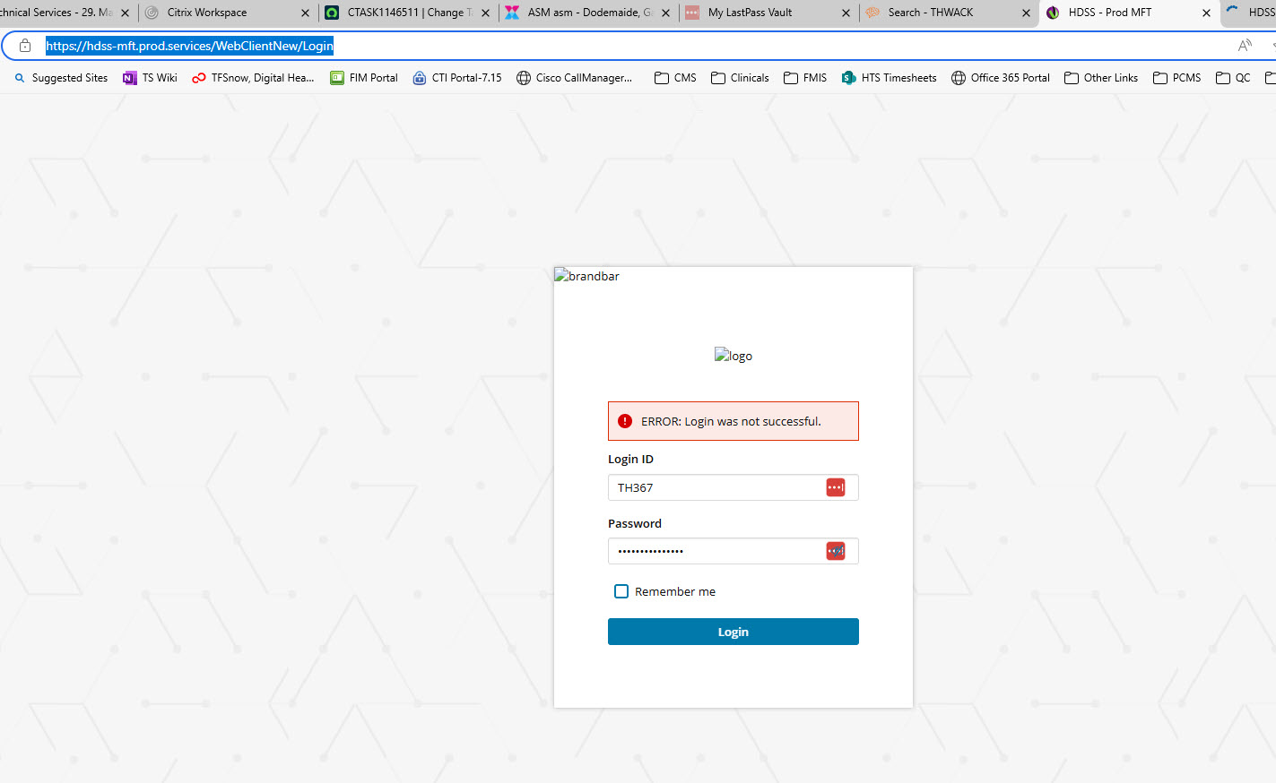Image resolution: width=1276 pixels, height=783 pixels.
Task: Click LastPass icon in Password field
Action: 836,551
